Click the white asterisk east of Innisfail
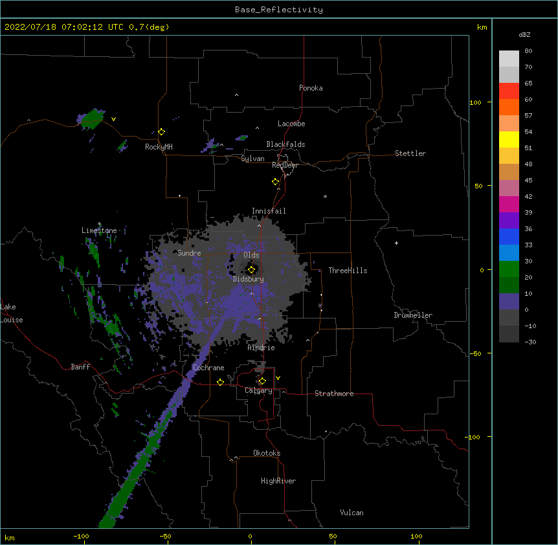Screen dimensions: 558x545 tap(325, 196)
